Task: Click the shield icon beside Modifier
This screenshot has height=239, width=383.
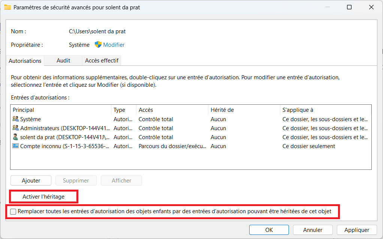Action: click(98, 45)
